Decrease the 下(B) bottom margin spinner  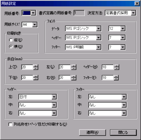pos(35,79)
